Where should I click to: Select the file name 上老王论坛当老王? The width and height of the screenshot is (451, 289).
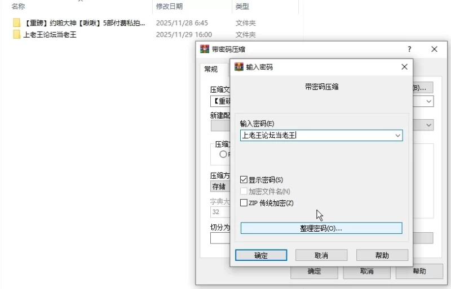(50, 35)
